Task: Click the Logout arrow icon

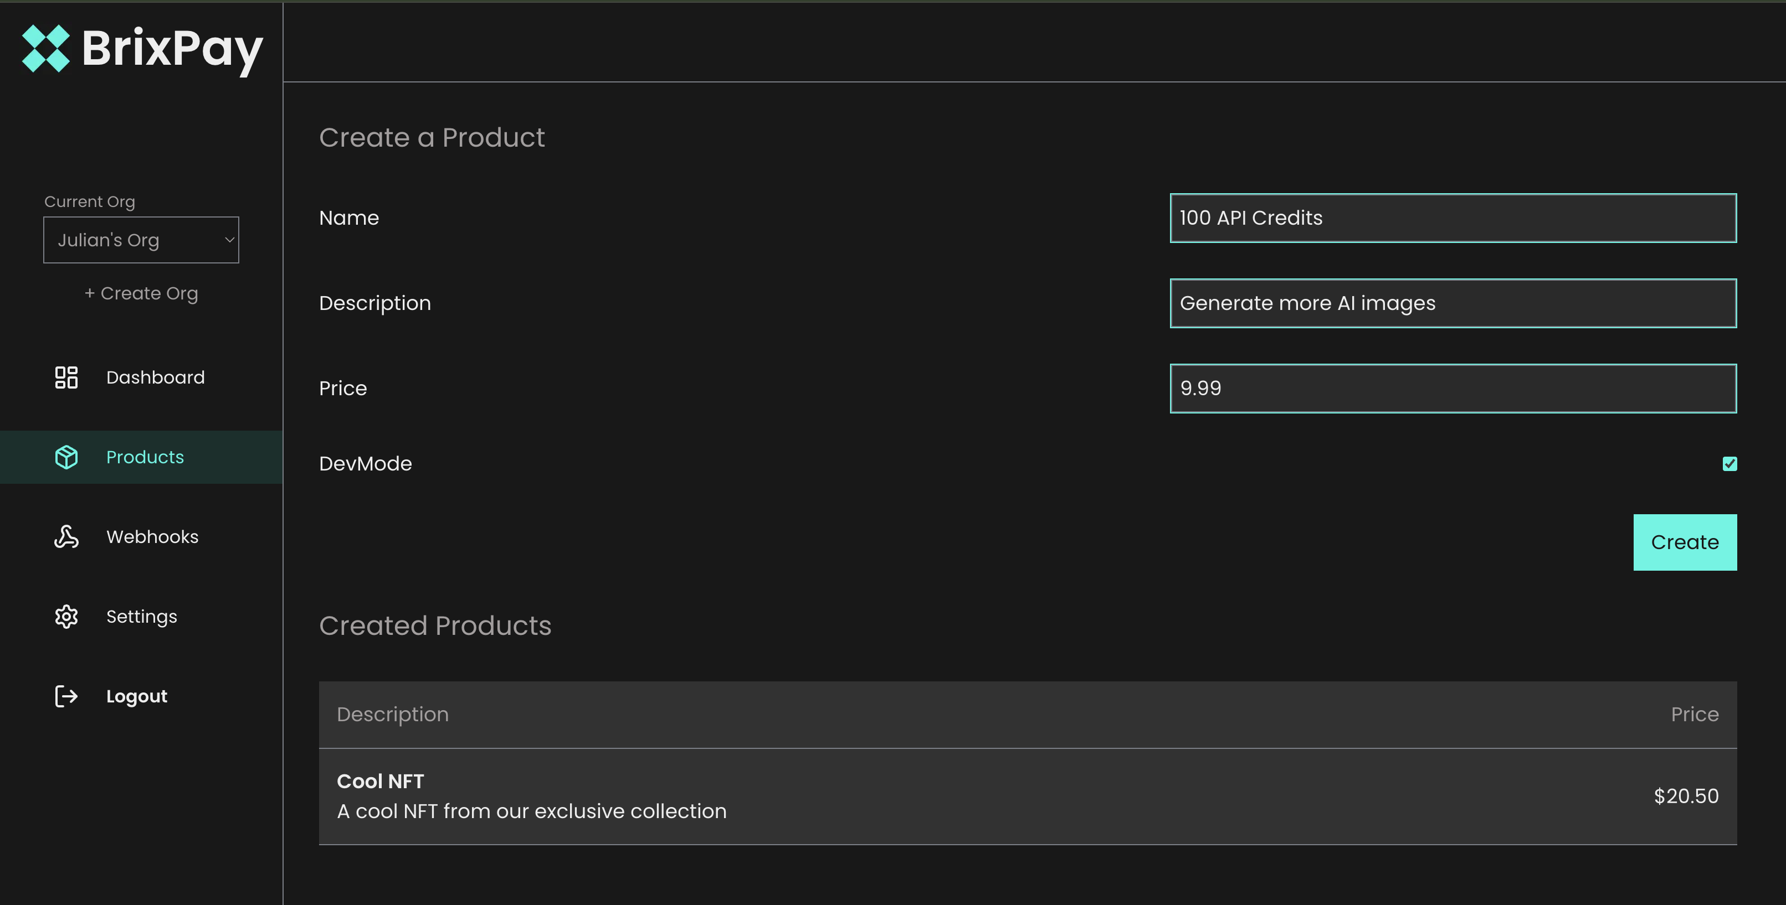Action: pyautogui.click(x=66, y=696)
